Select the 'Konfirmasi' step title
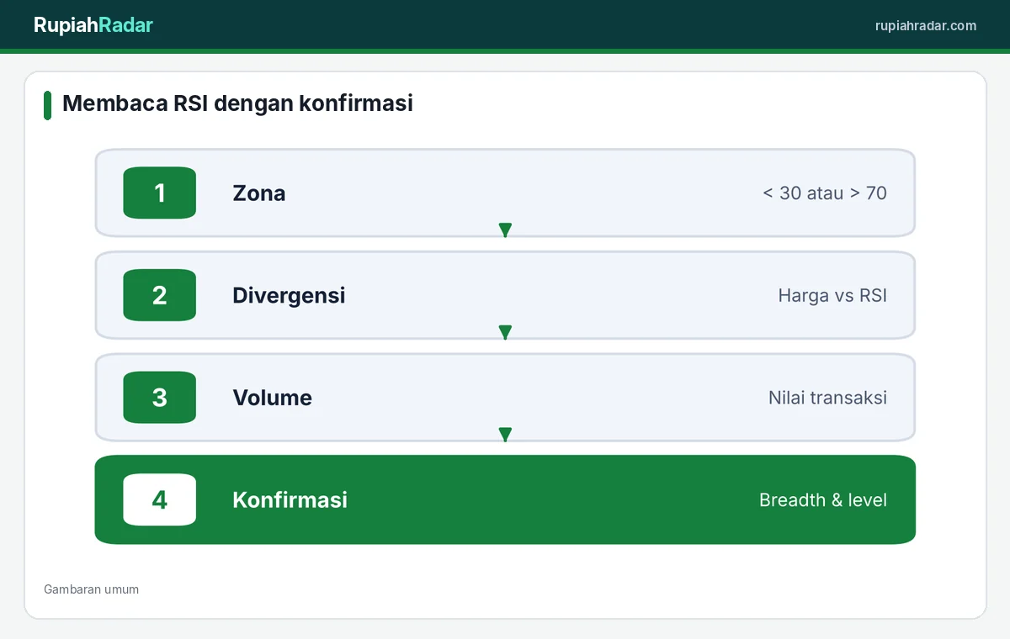This screenshot has width=1010, height=639. coord(290,500)
